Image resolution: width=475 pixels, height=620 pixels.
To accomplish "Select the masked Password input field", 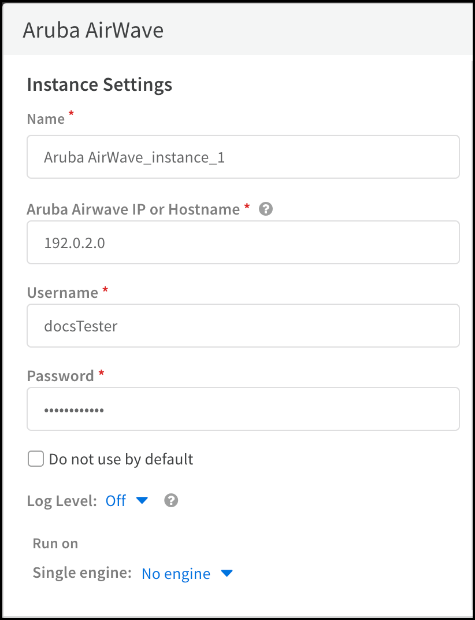I will [243, 409].
